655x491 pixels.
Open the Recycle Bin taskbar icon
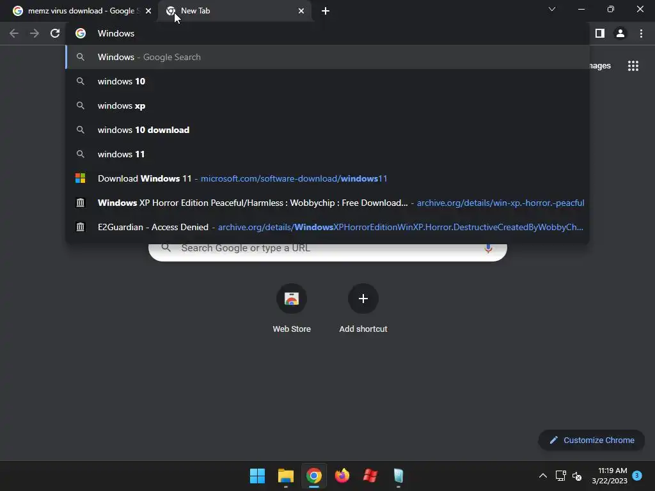(x=398, y=476)
